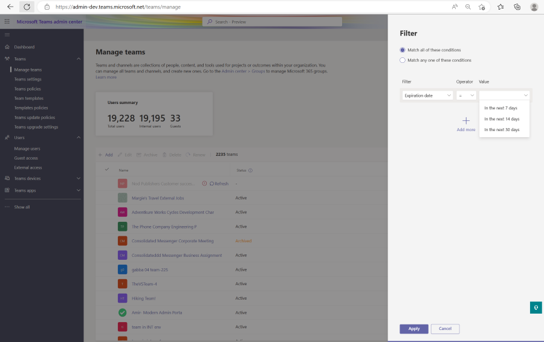The width and height of the screenshot is (544, 342).
Task: Click the zoom magnifier icon in the address bar
Action: tap(468, 7)
